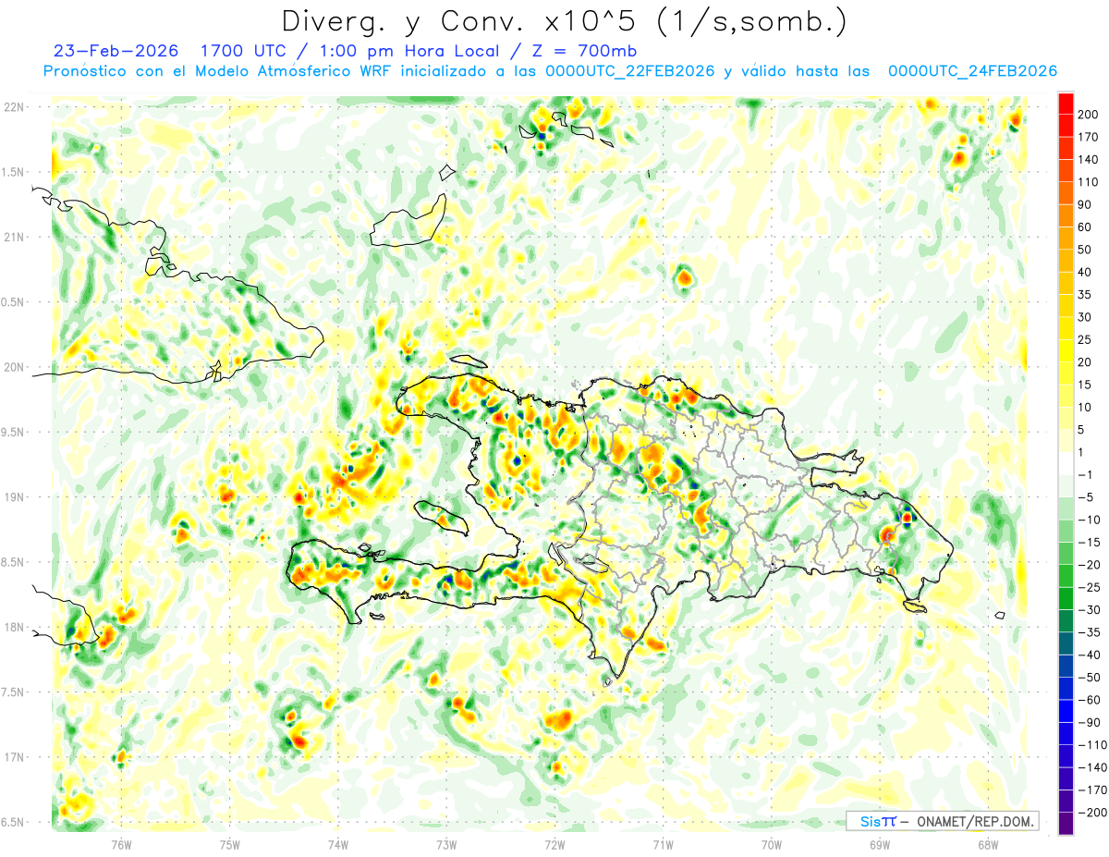Click the '140' value on the color scale
The image size is (1109, 857).
point(1090,159)
